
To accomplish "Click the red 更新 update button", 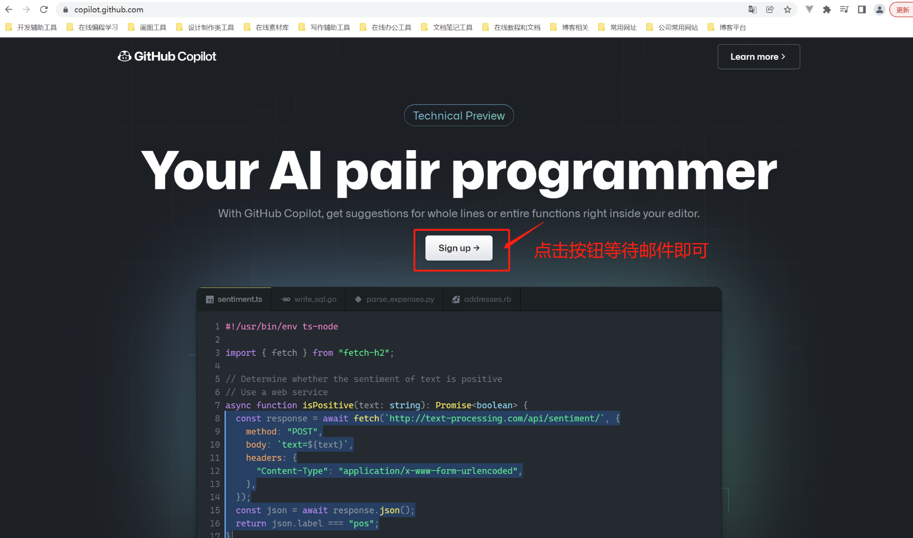I will 902,10.
